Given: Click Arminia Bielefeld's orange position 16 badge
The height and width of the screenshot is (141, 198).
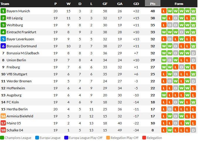Looking at the screenshot, I should pyautogui.click(x=3, y=116).
